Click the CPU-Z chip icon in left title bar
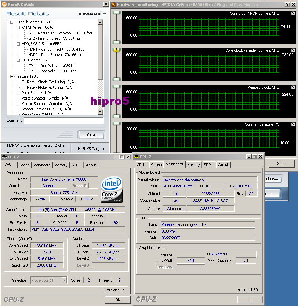The height and width of the screenshot is (306, 298). [3, 157]
